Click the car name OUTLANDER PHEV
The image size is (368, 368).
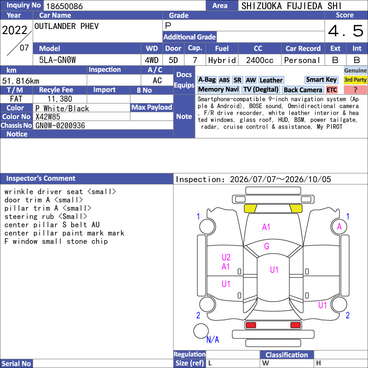tap(67, 26)
